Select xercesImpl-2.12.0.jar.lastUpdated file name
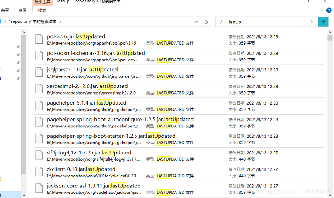334x198 pixels. click(87, 86)
